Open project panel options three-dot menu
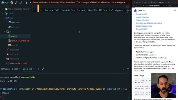Viewport: 178px width, 100px height. (x=26, y=2)
